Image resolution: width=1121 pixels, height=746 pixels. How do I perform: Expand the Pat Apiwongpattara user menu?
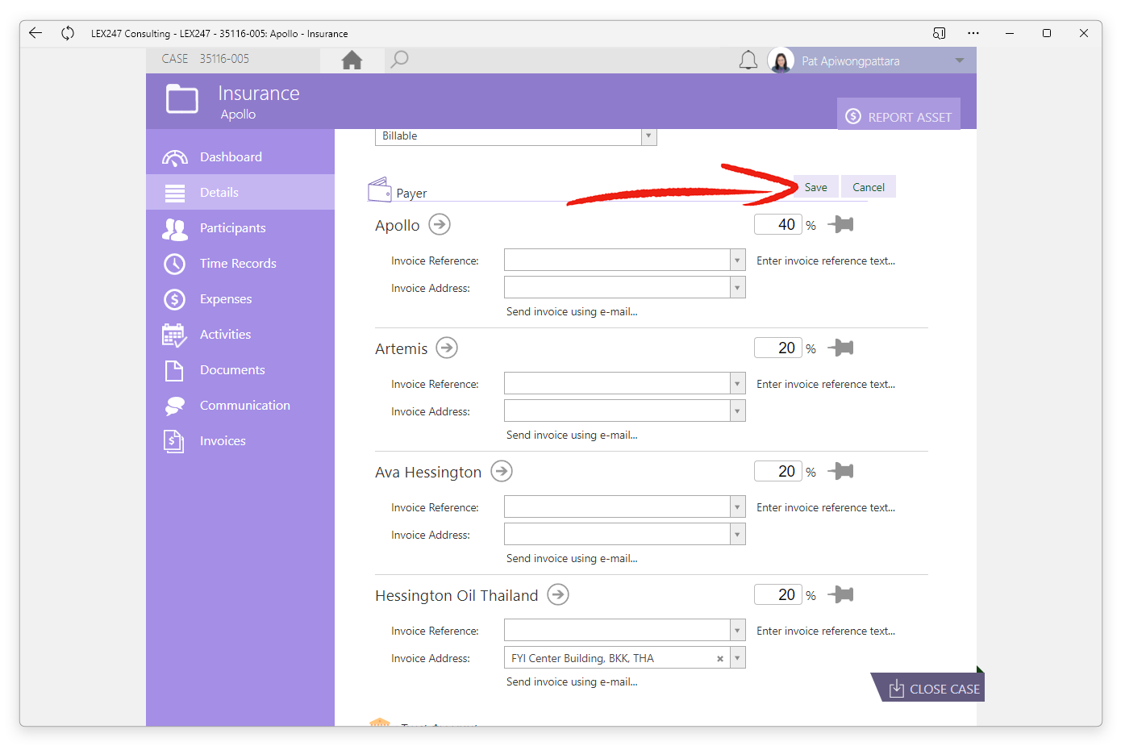[x=960, y=60]
